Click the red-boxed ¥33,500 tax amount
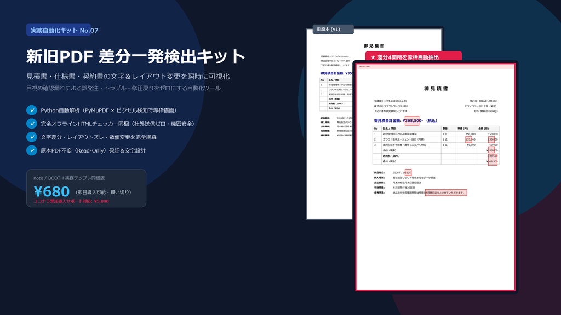The image size is (561, 315). [x=493, y=156]
